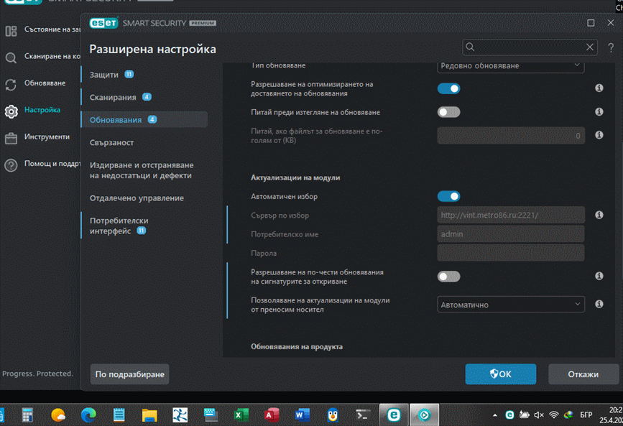Switch БГР keyboard language indicator
Viewport: 623px width, 426px height.
[x=586, y=415]
